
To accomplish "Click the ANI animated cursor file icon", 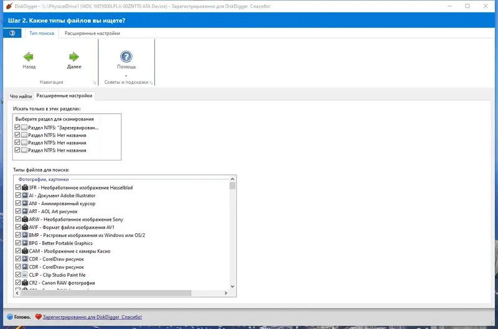I will (x=25, y=203).
